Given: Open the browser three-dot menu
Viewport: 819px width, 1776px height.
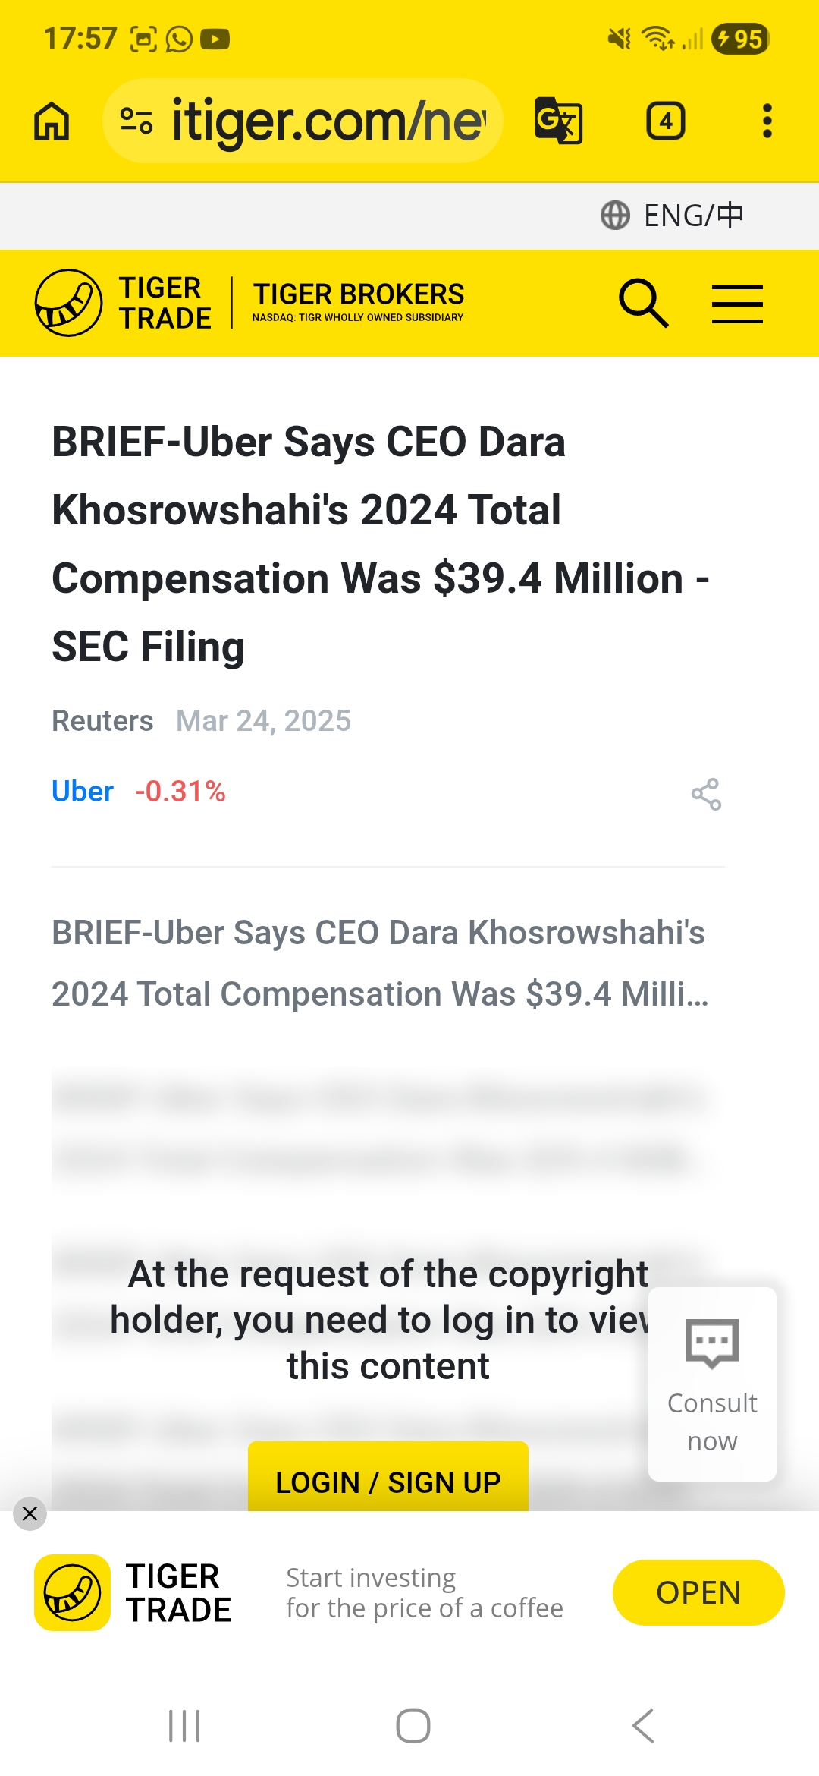Looking at the screenshot, I should point(767,121).
